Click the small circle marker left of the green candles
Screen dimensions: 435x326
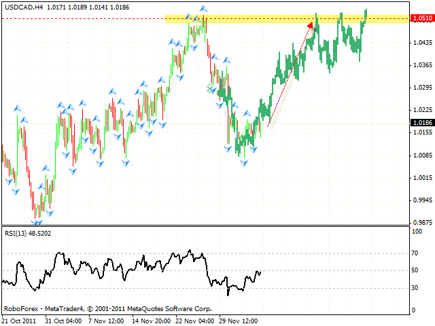click(210, 88)
